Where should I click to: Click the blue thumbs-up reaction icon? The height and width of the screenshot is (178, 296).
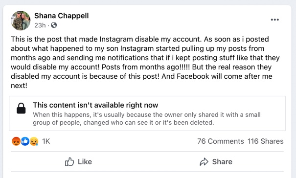[25, 141]
